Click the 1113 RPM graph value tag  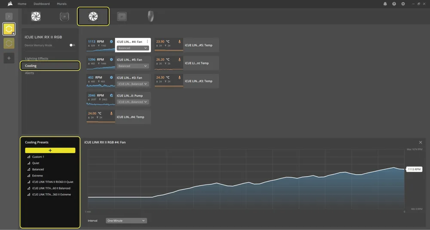coord(414,169)
